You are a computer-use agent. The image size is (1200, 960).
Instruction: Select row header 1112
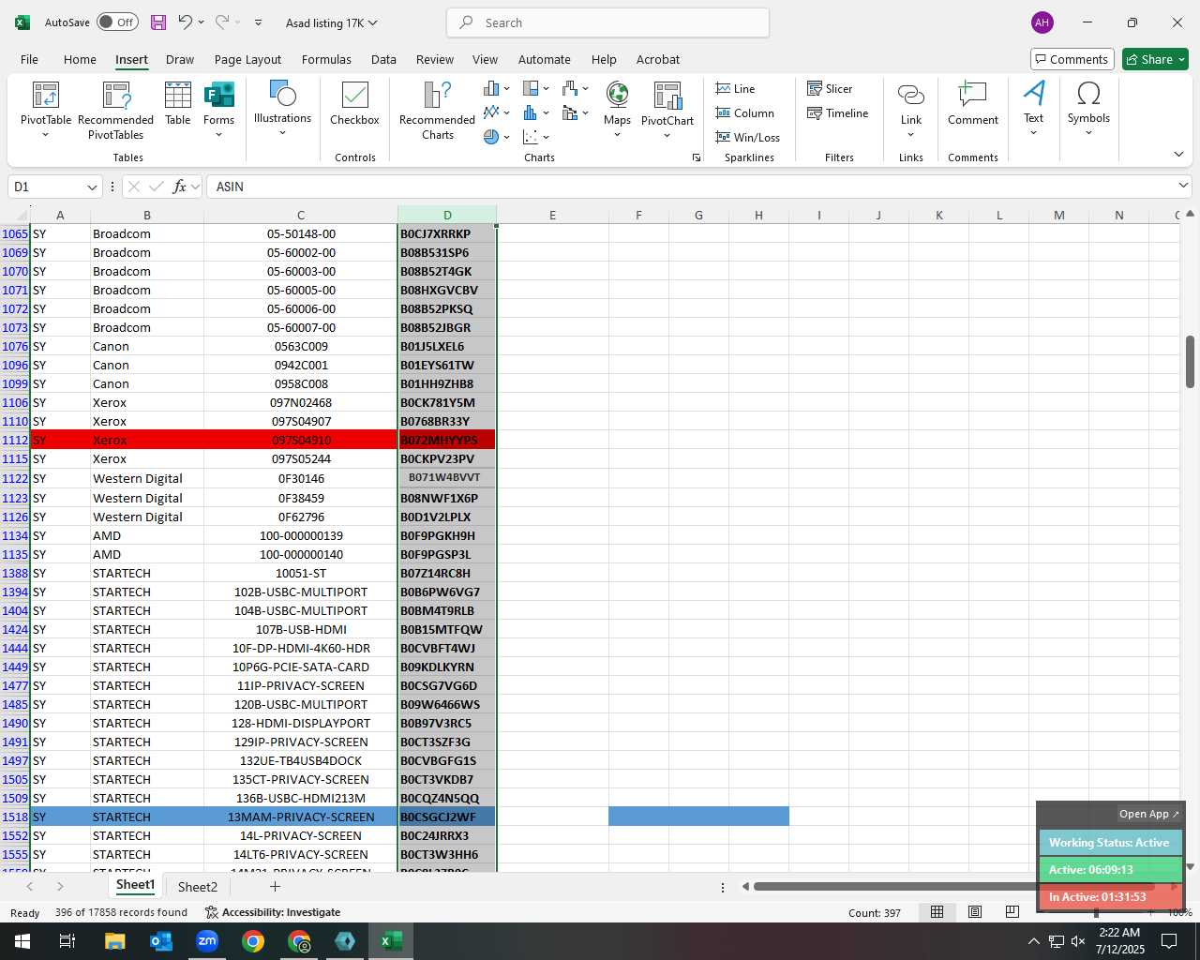click(x=15, y=440)
